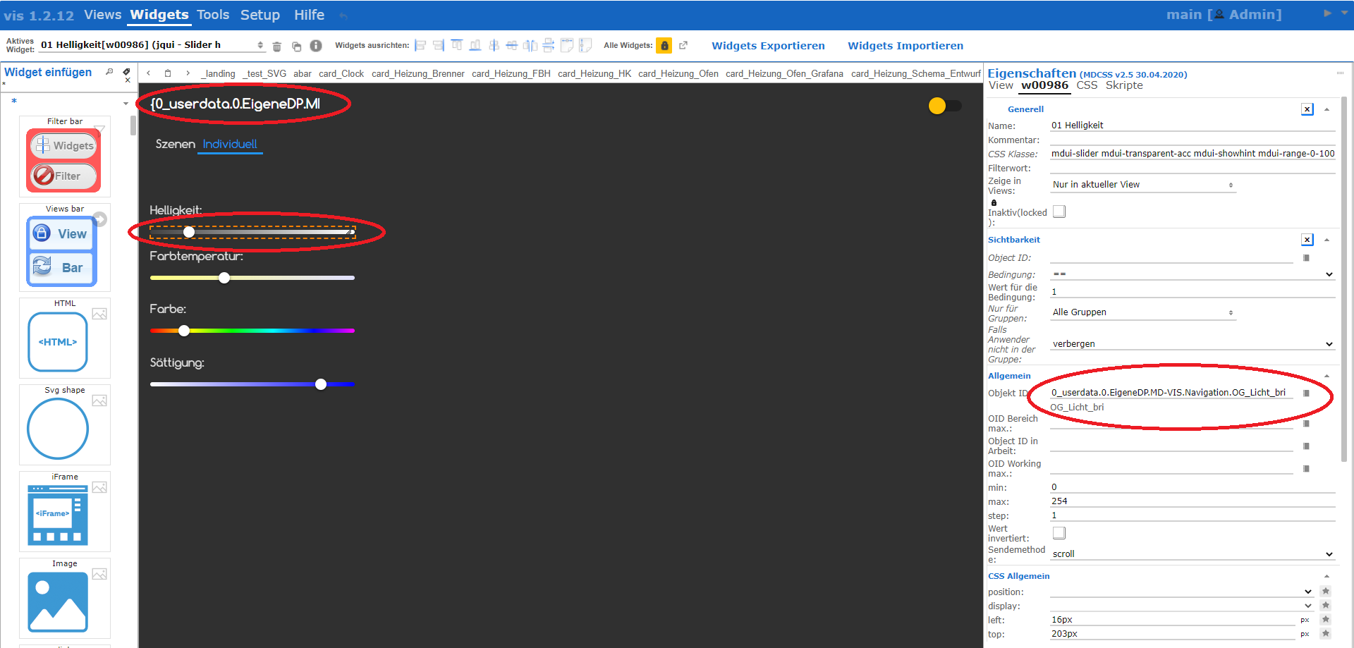
Task: Click the tag icon in Widget einfügen
Action: point(127,71)
